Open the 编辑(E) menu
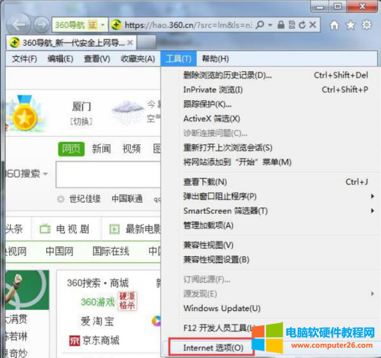The height and width of the screenshot is (358, 381). click(60, 59)
